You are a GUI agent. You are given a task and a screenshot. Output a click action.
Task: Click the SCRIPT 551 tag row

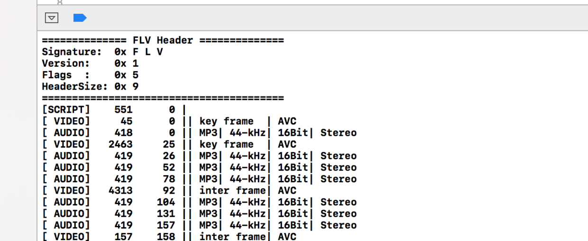point(114,109)
